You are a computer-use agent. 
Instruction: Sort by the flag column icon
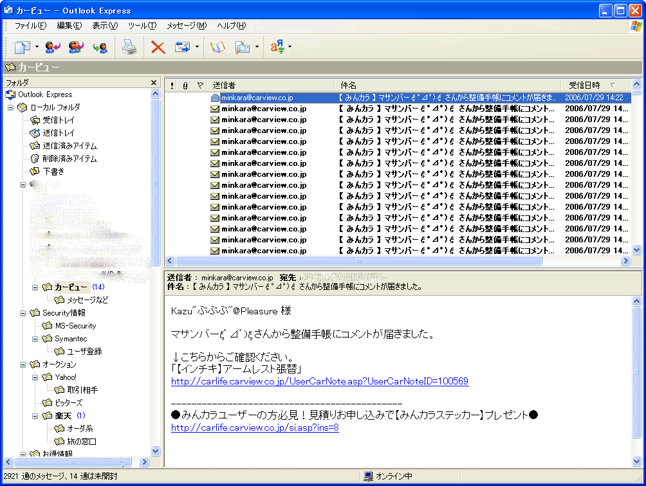pos(200,85)
